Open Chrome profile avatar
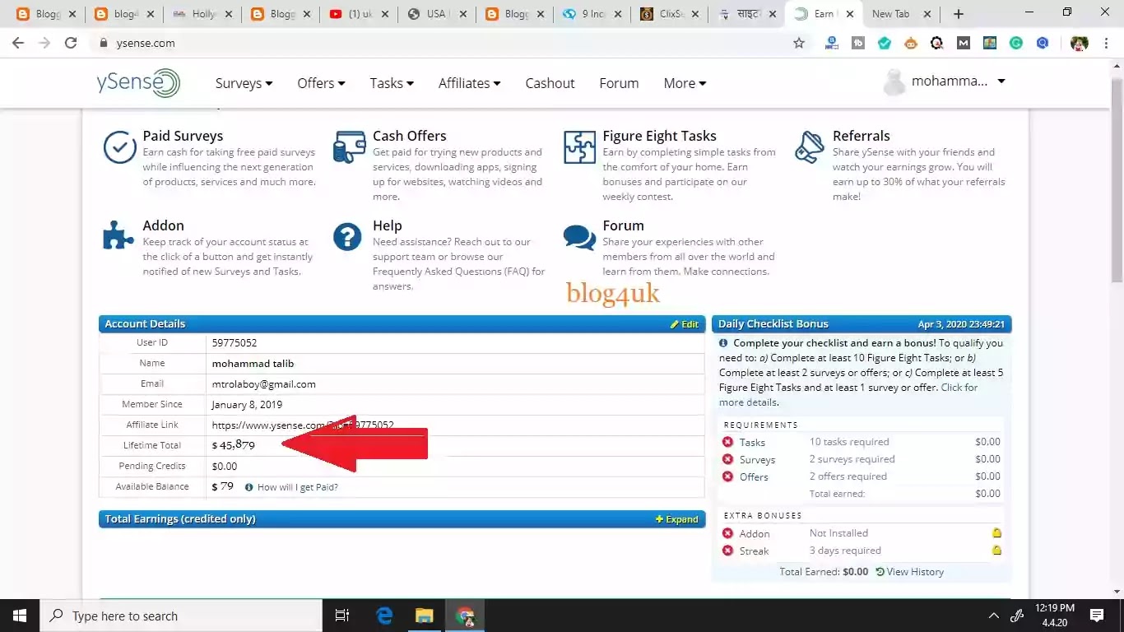This screenshot has width=1124, height=632. coord(1079,44)
